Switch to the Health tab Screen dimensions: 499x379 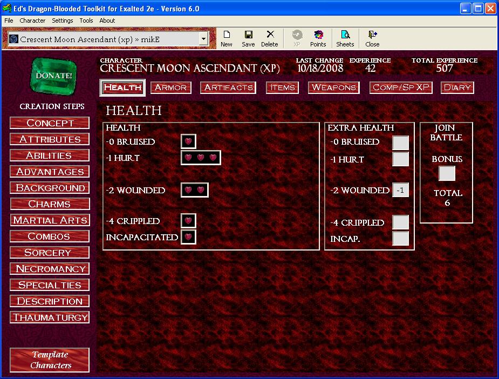pyautogui.click(x=122, y=87)
